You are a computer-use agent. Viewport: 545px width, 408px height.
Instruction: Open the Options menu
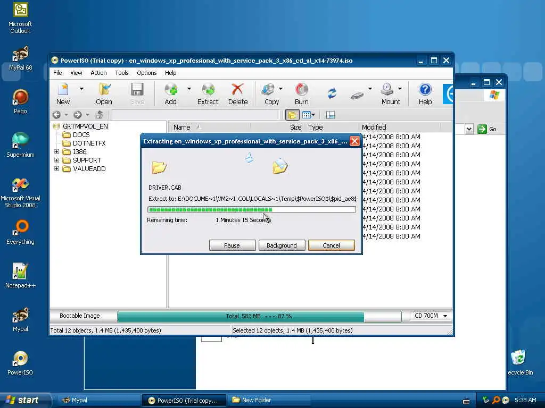click(x=147, y=73)
